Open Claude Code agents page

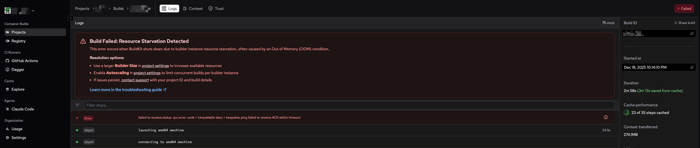23,109
